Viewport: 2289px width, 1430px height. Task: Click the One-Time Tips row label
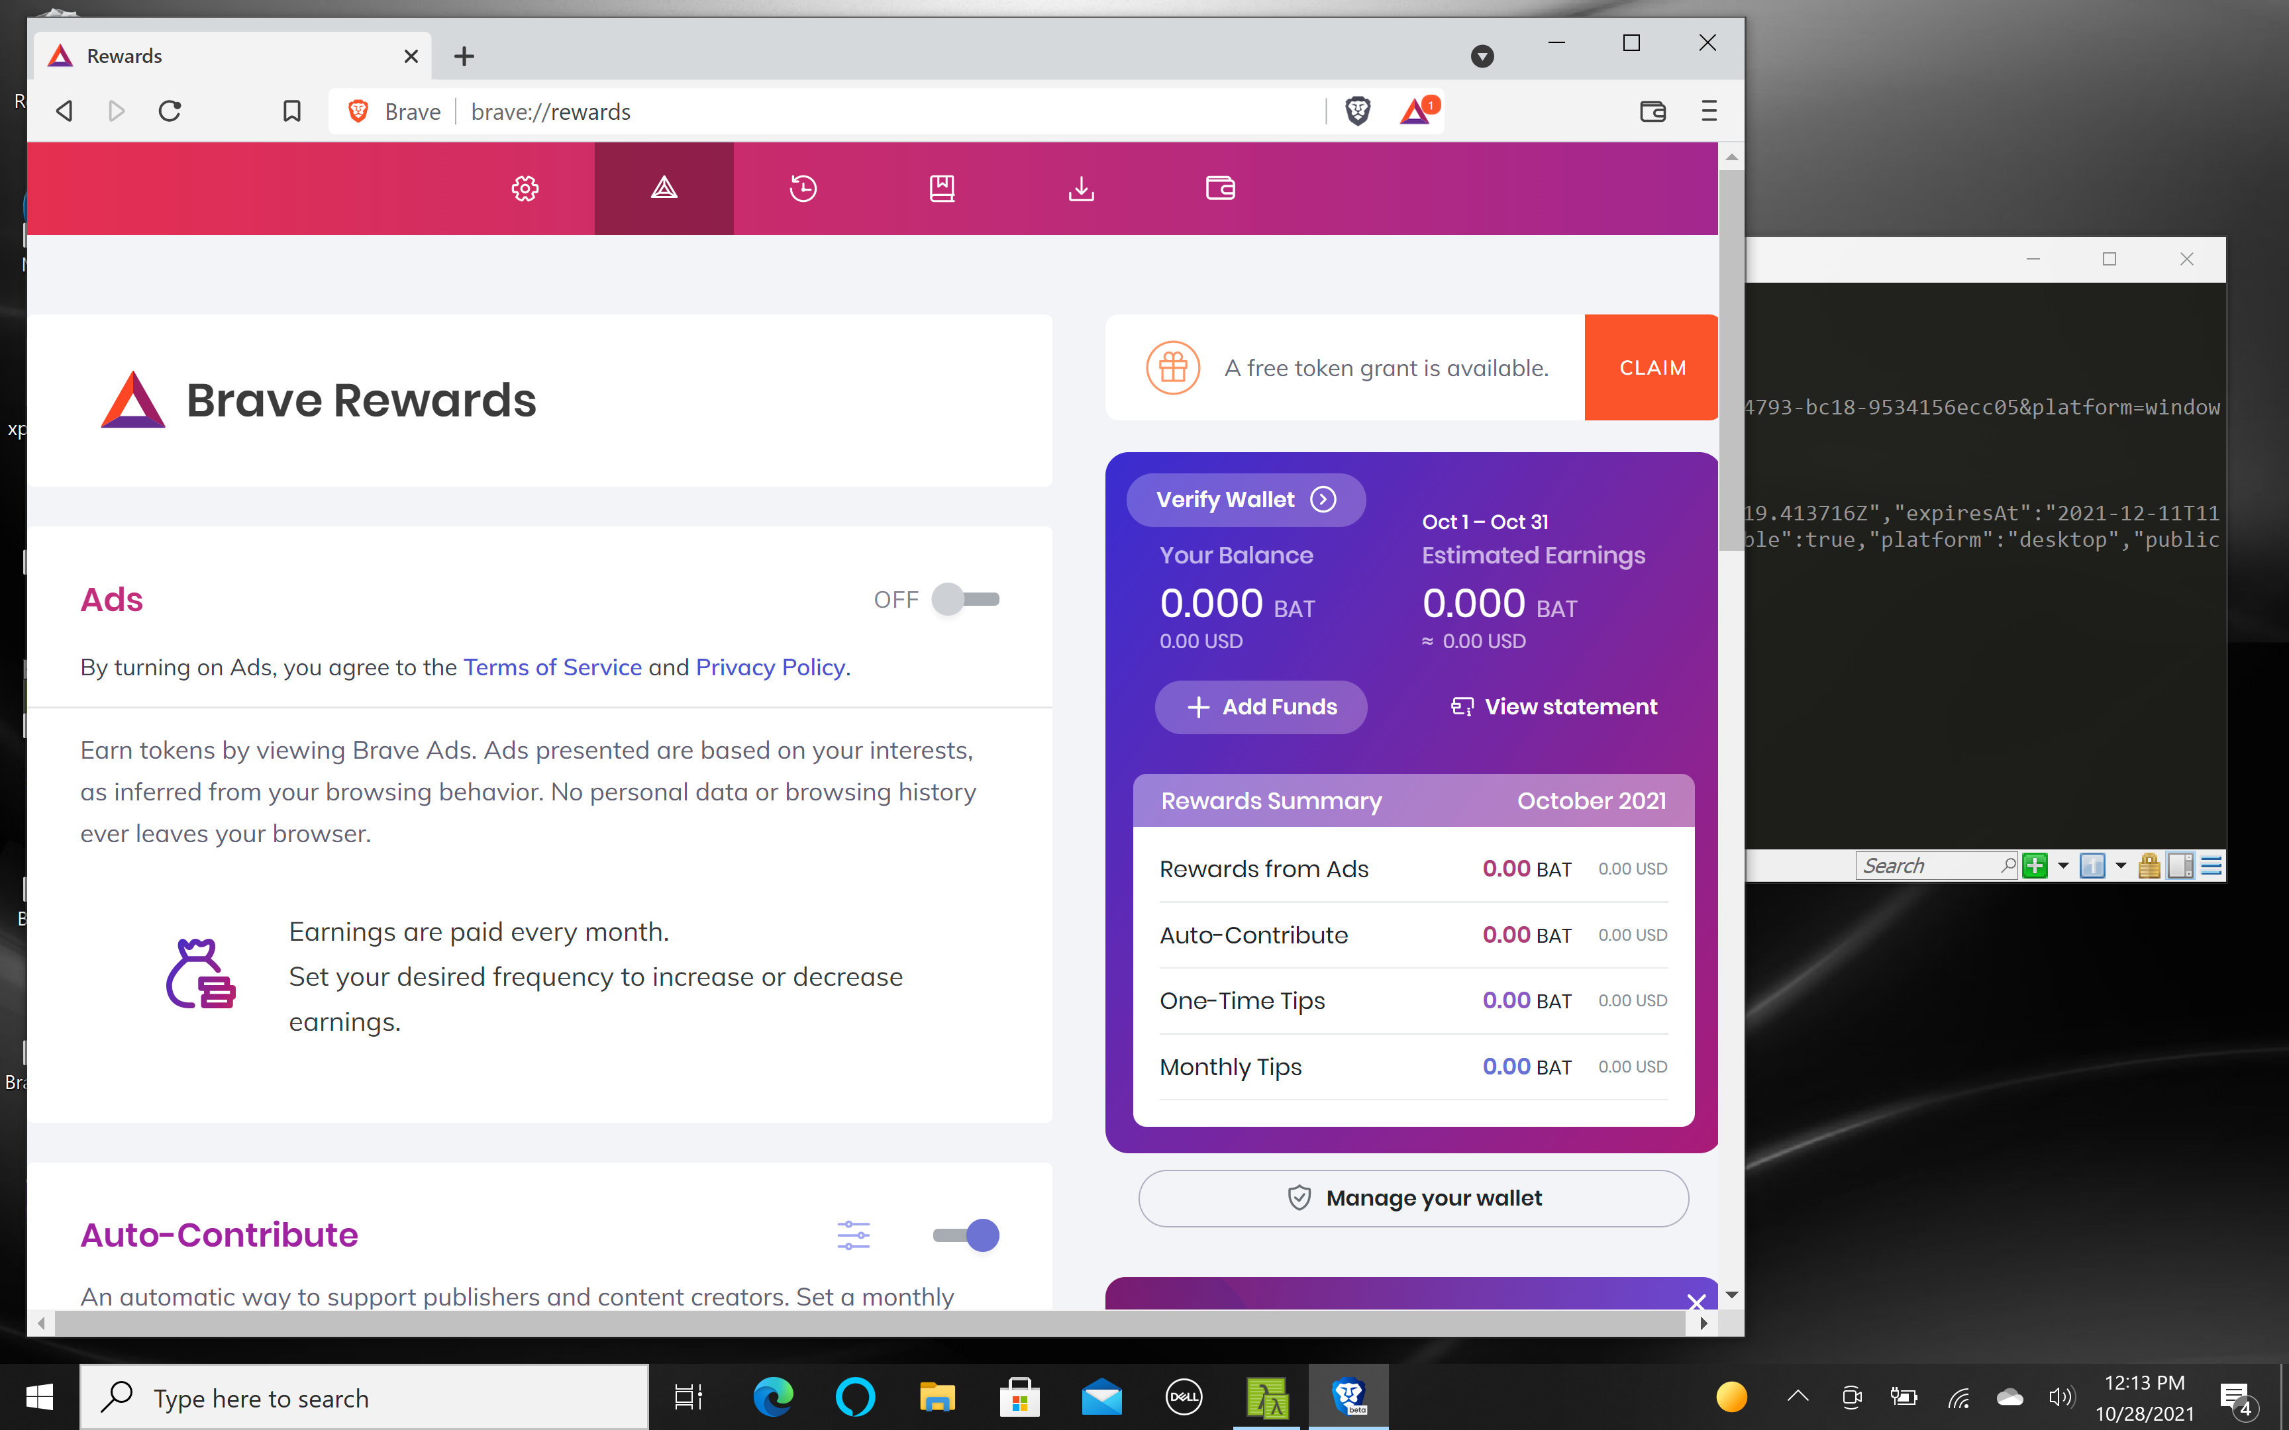pyautogui.click(x=1242, y=1000)
